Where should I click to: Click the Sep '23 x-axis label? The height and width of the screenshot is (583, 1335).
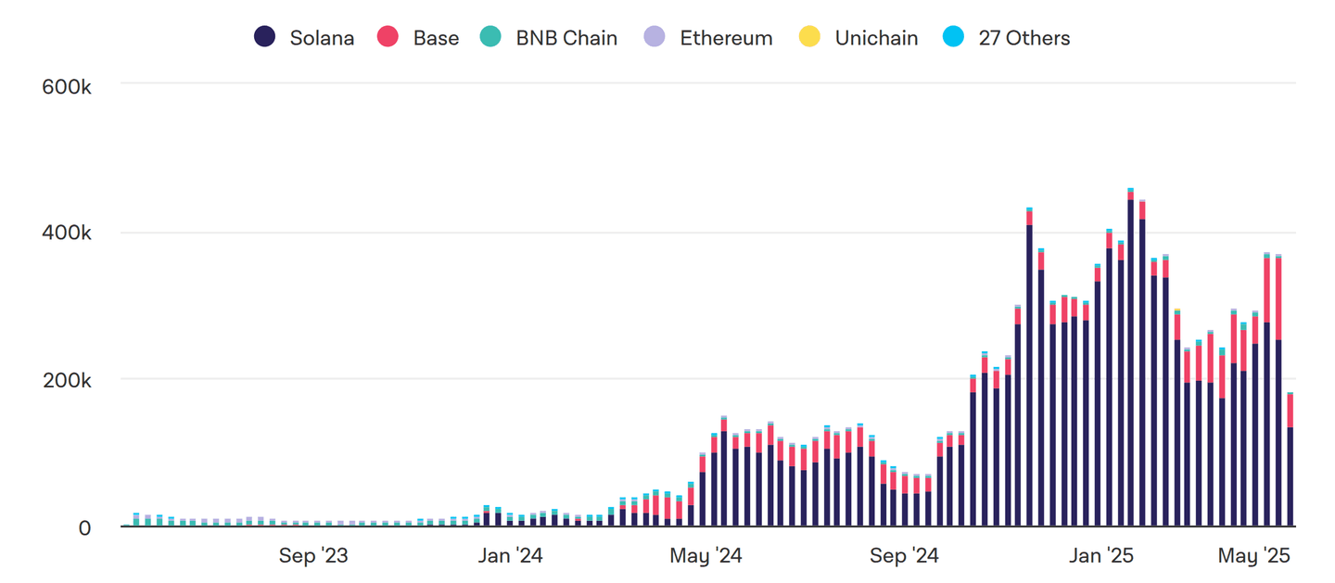(x=313, y=556)
